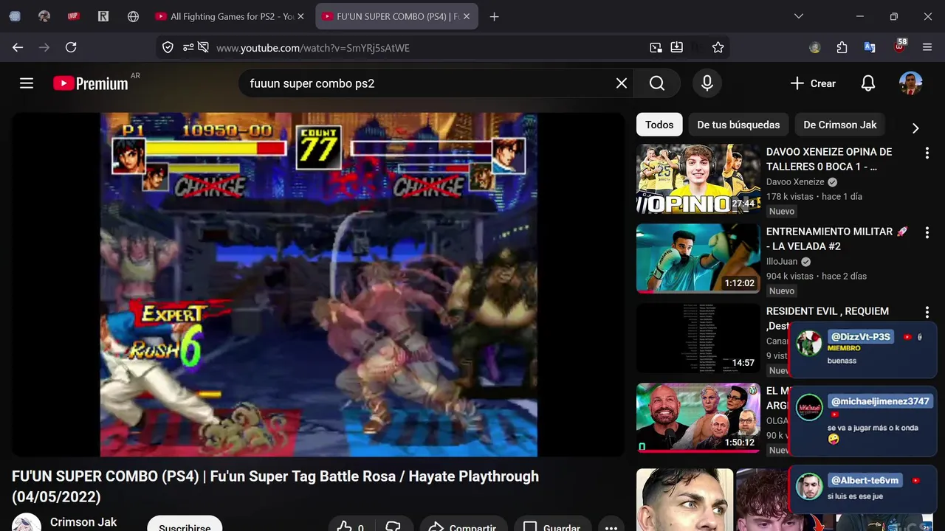The width and height of the screenshot is (945, 531).
Task: Select the De tus búsquedas chip
Action: tap(738, 125)
